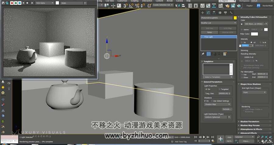Screen dimensions: 274x145
Task: Enable Far Attenuation Show checkbox
Action: (x=242, y=77)
